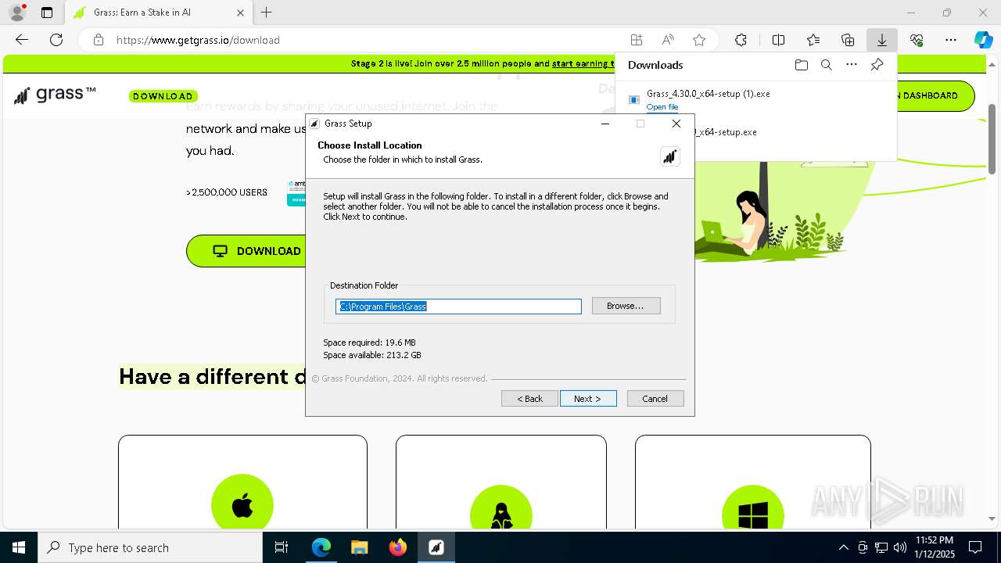Cancel the Grass installation
This screenshot has height=563, width=1001.
pyautogui.click(x=655, y=399)
